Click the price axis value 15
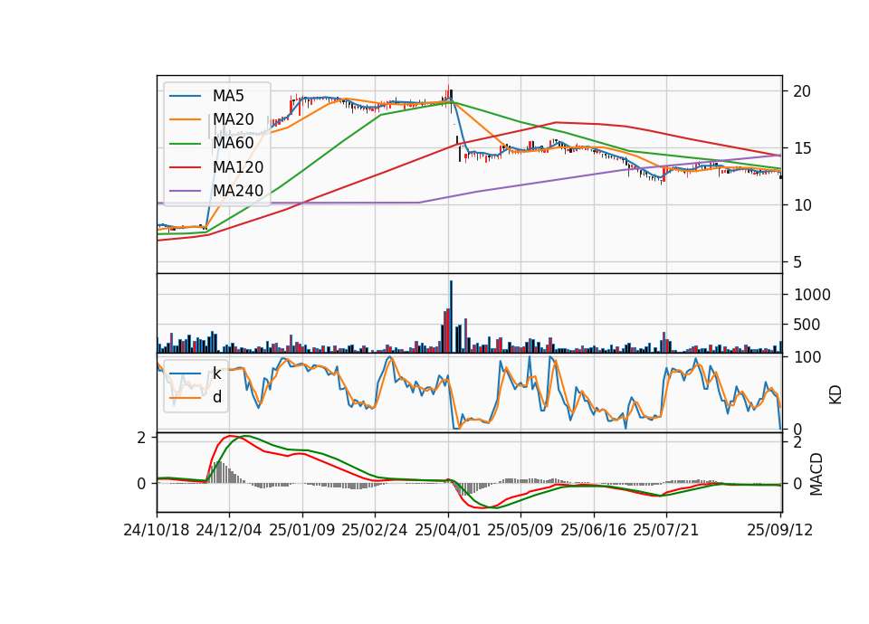The width and height of the screenshot is (869, 624). (x=802, y=148)
